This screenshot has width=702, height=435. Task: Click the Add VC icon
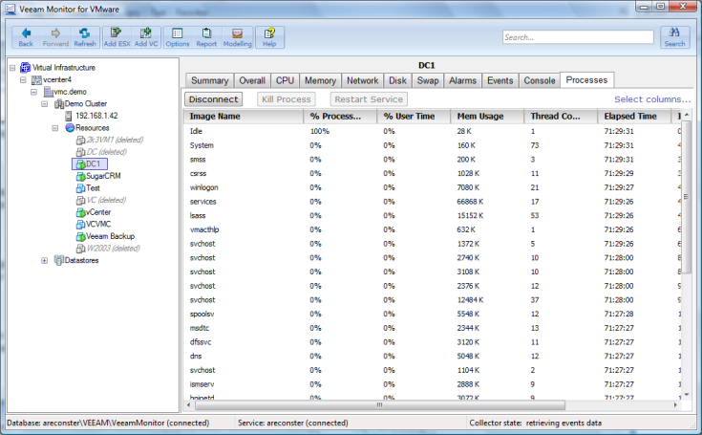146,36
